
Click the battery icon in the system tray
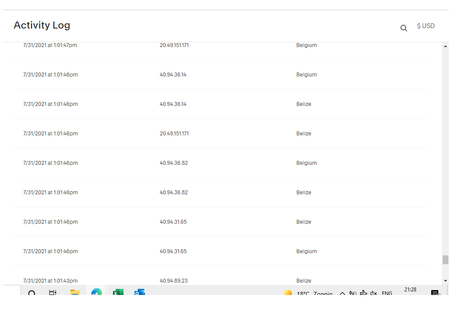[353, 293]
